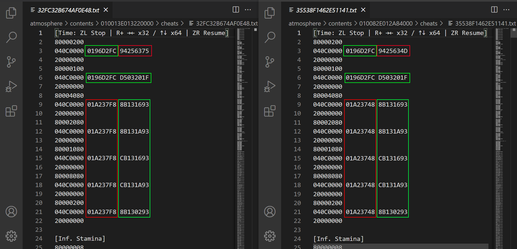Open More Actions menu in right window
The height and width of the screenshot is (249, 517).
[506, 10]
